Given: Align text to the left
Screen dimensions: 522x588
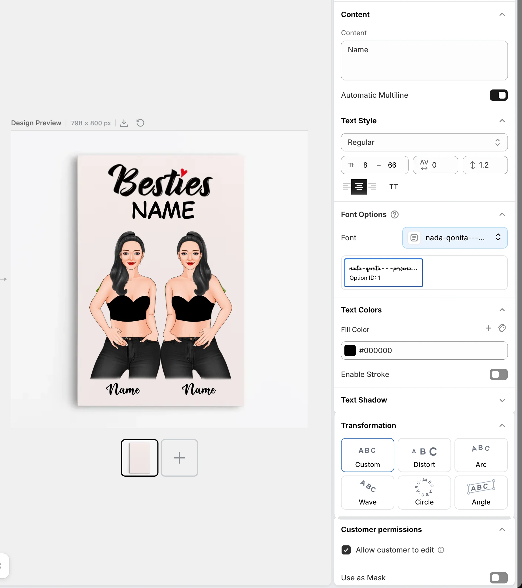Looking at the screenshot, I should click(346, 186).
